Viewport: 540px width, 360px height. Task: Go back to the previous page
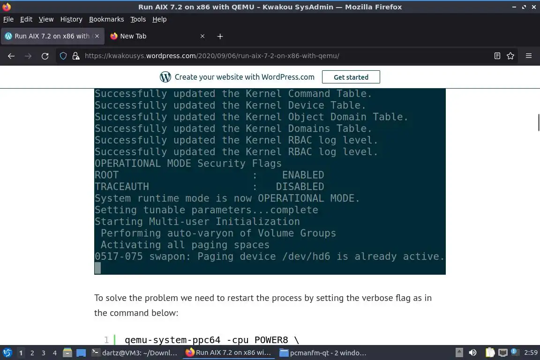[11, 56]
